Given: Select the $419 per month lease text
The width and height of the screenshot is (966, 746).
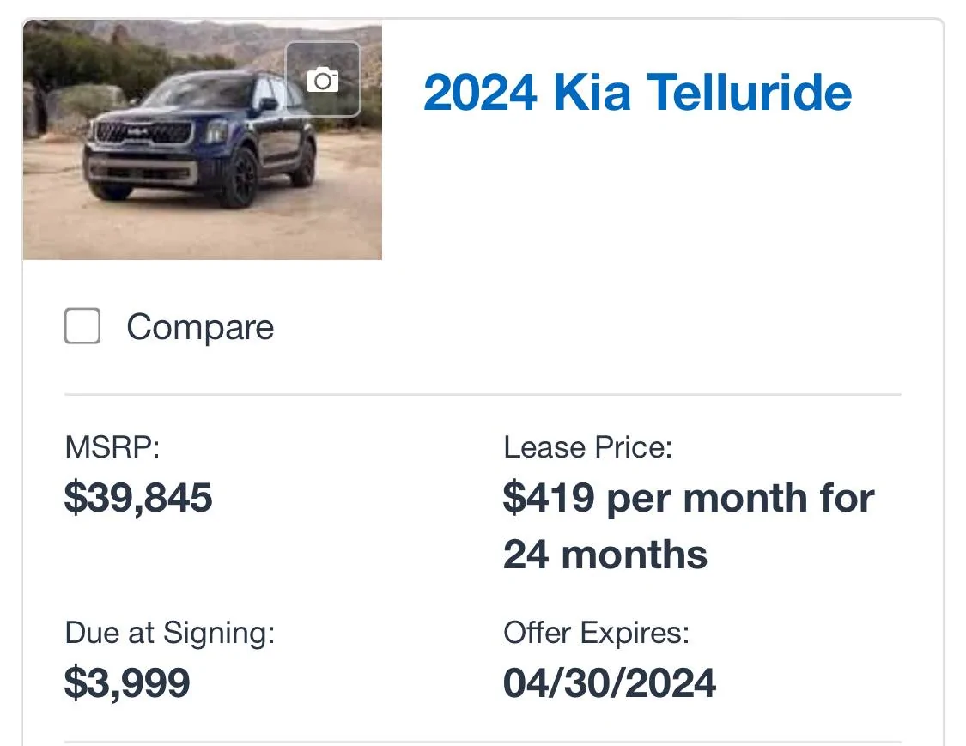Looking at the screenshot, I should (x=689, y=498).
